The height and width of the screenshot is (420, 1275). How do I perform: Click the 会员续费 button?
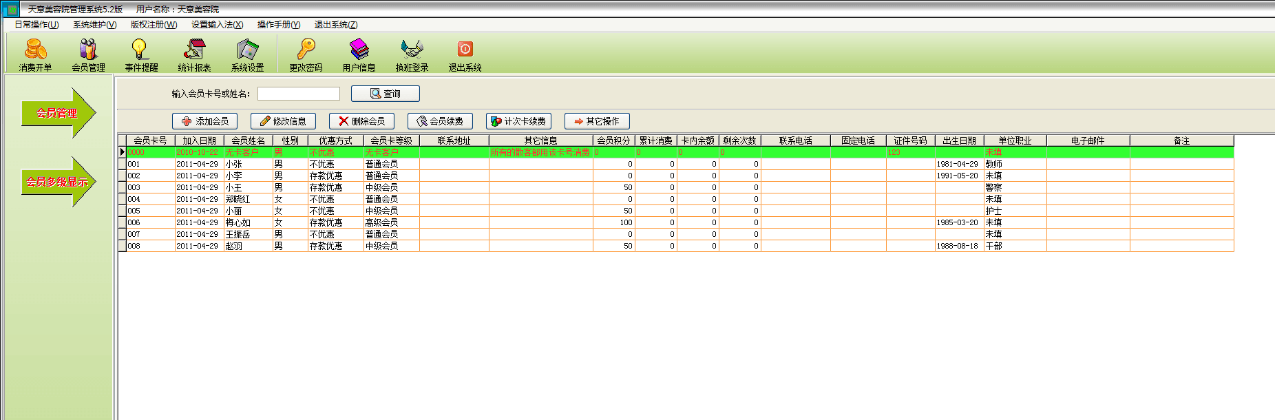tap(440, 121)
